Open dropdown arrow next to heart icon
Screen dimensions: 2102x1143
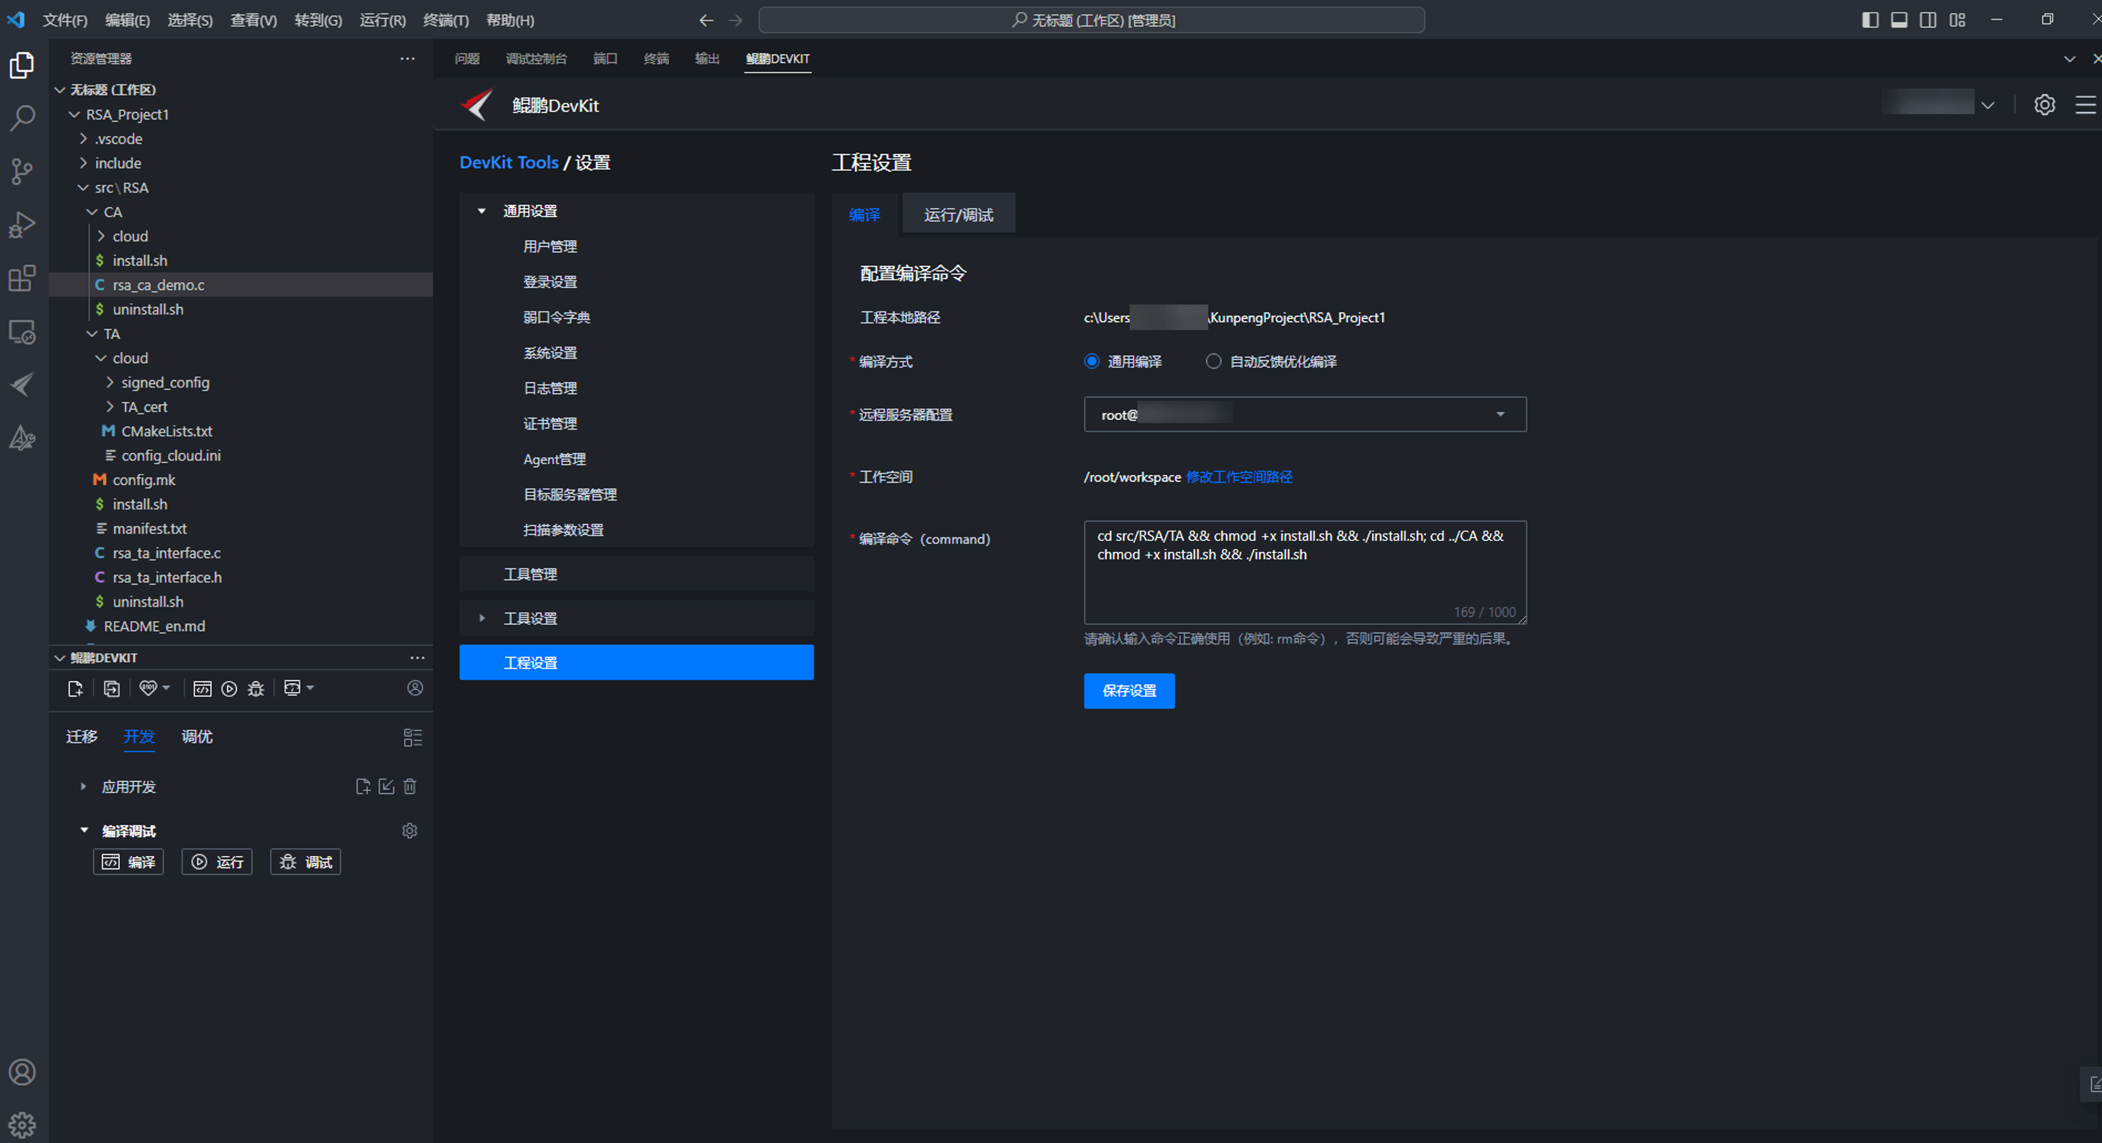tap(166, 688)
